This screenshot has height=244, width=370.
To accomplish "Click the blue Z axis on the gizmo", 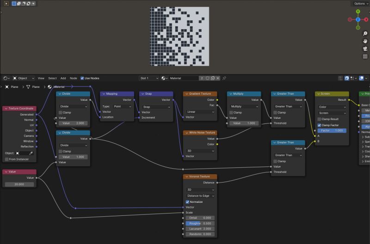I will [358, 19].
